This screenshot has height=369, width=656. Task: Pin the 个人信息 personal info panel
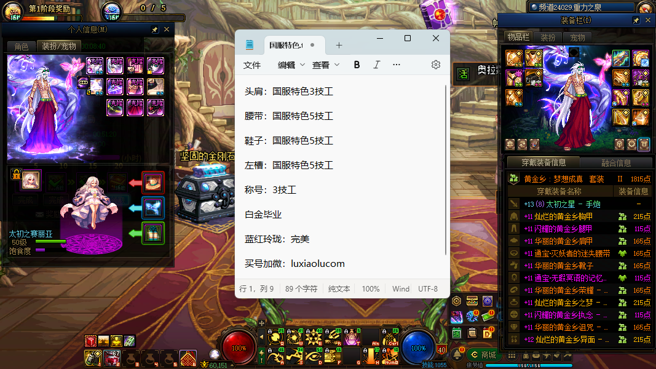(155, 30)
